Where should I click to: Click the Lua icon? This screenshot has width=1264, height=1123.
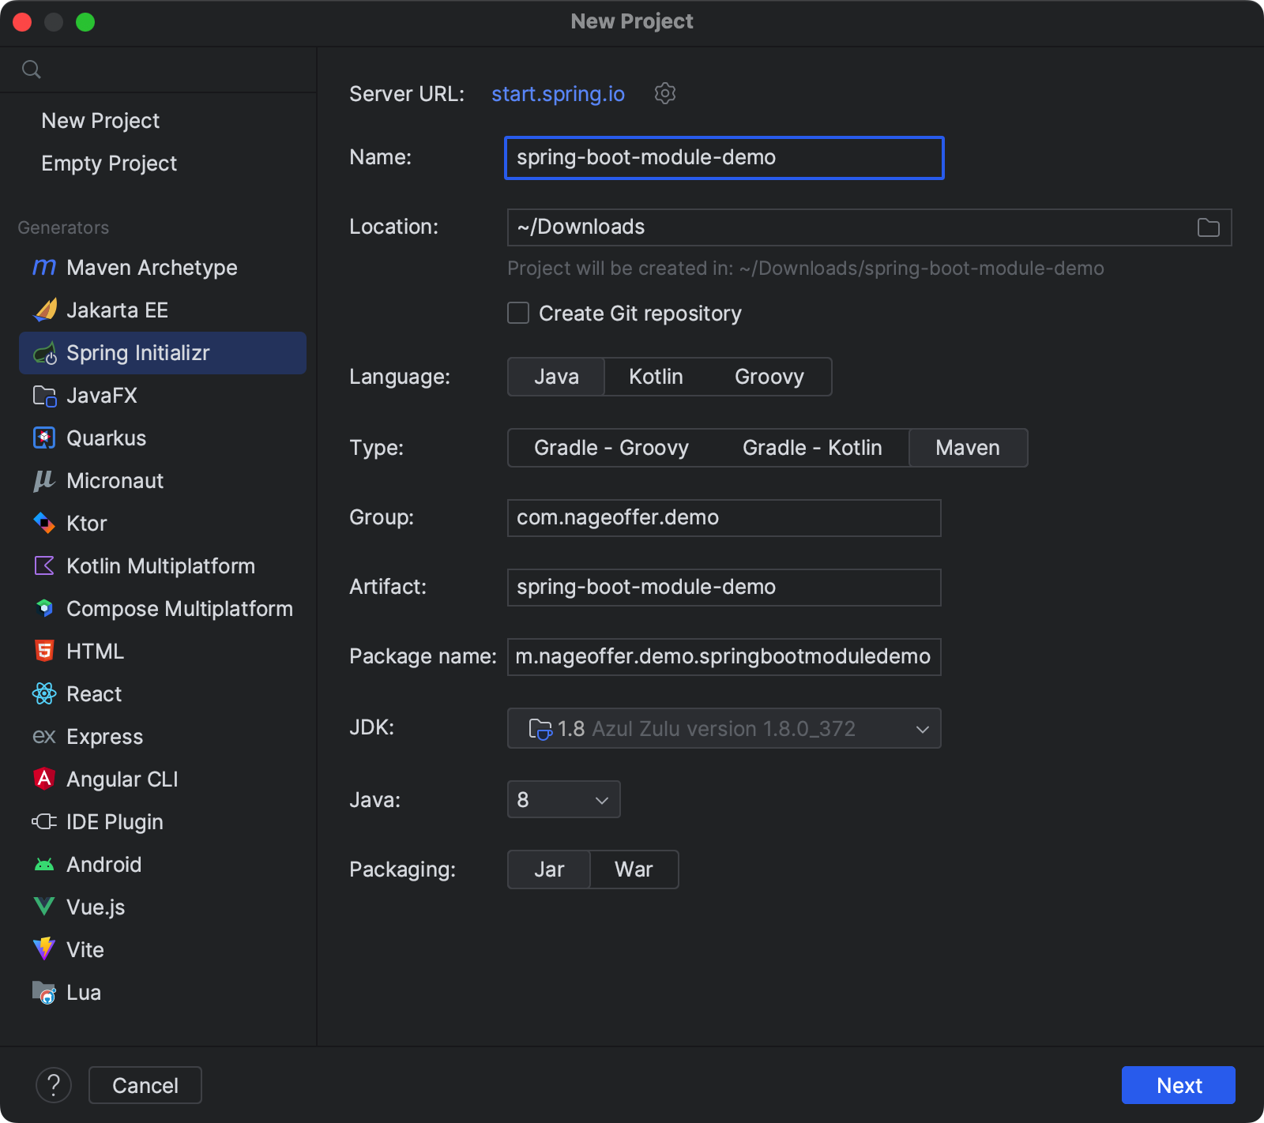coord(44,993)
